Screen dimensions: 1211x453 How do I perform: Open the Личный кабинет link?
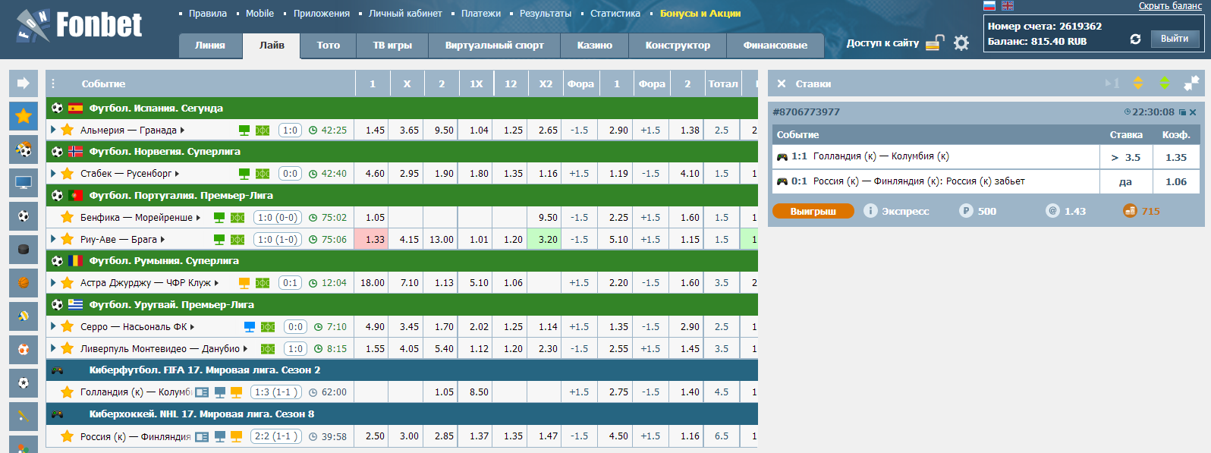click(405, 14)
